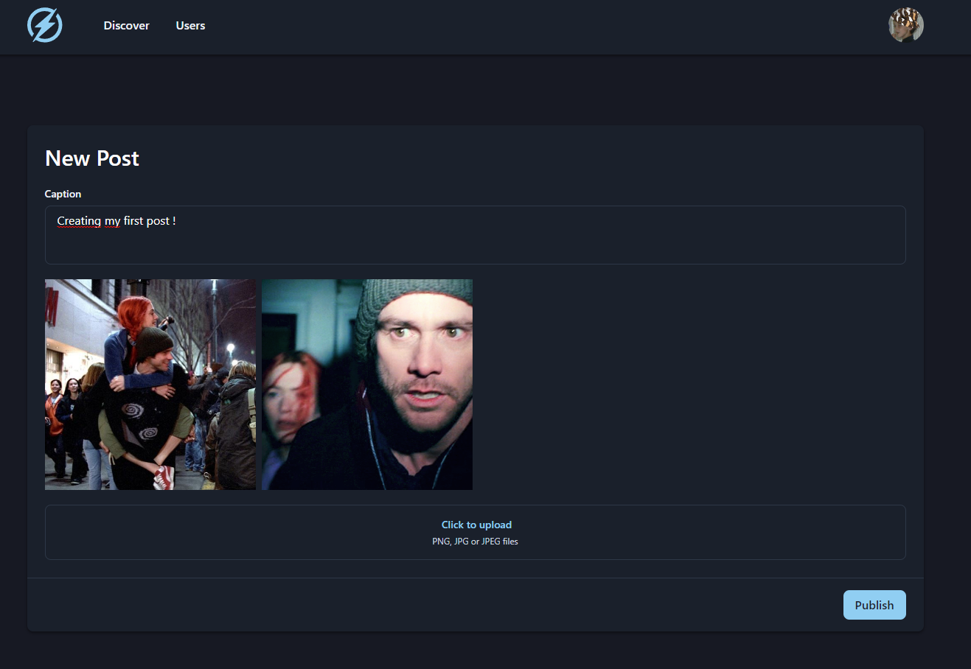Image resolution: width=971 pixels, height=669 pixels.
Task: Click the lightning bolt logo icon
Action: (45, 26)
